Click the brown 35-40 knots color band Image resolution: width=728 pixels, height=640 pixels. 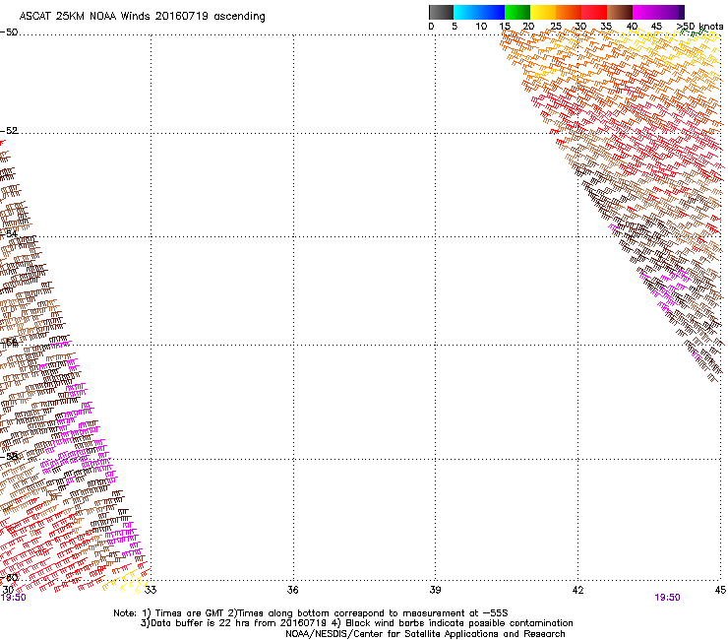pos(620,12)
